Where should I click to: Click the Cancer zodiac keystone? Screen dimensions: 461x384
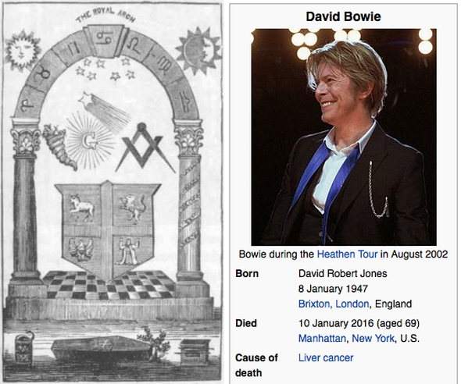coord(106,41)
